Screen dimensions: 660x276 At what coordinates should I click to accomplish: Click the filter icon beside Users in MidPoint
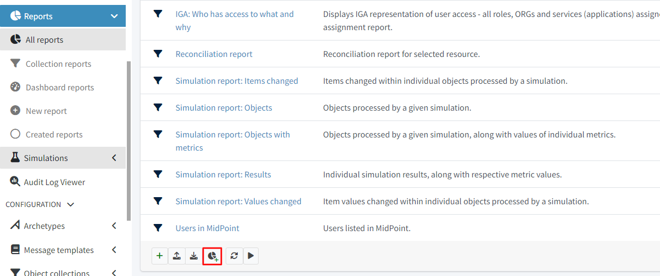(158, 228)
